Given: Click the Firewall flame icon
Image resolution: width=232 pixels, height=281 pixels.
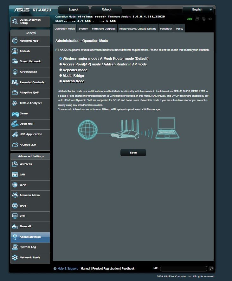Looking at the screenshot, I should pos(15,226).
